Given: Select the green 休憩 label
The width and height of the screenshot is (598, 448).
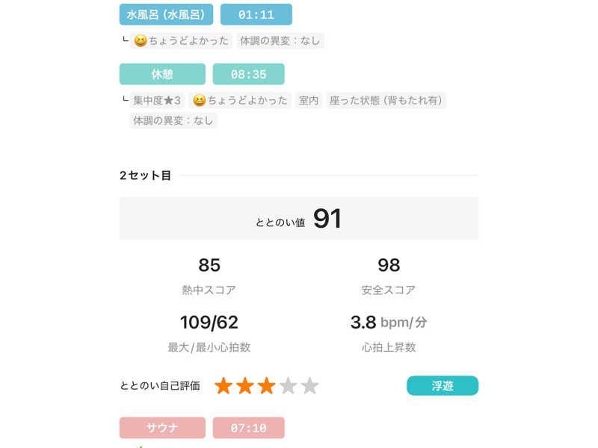Looking at the screenshot, I should [162, 74].
